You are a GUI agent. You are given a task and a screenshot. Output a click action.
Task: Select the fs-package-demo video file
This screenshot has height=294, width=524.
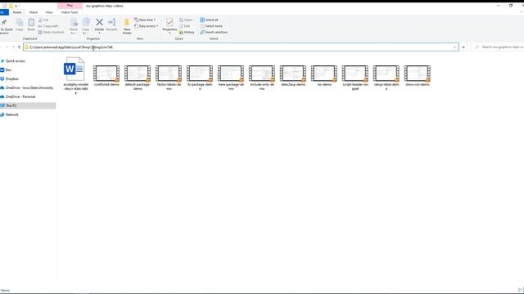tap(200, 78)
